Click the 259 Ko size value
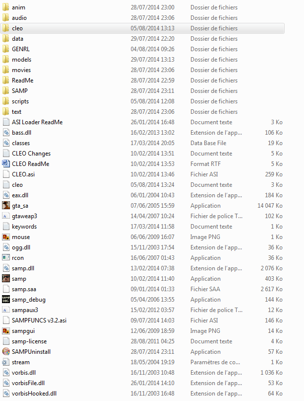304x401 pixels. 274,174
